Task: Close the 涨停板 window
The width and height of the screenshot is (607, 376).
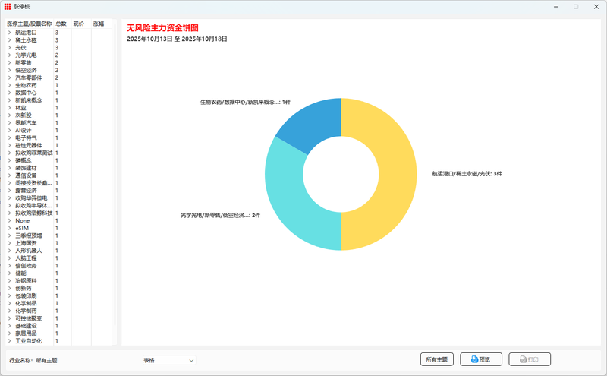Action: tap(596, 7)
